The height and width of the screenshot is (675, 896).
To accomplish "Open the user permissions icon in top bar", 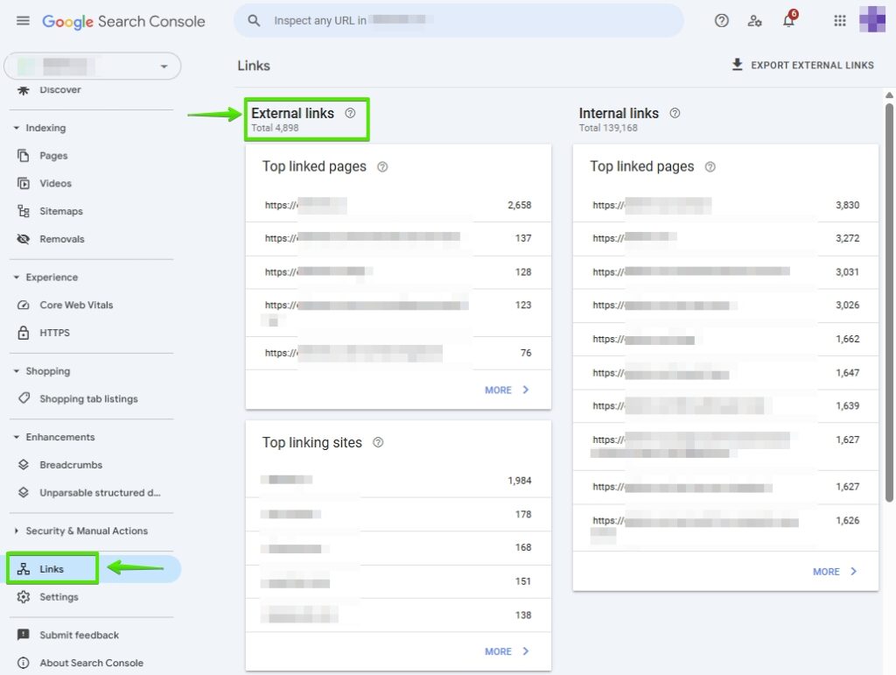I will [x=755, y=20].
